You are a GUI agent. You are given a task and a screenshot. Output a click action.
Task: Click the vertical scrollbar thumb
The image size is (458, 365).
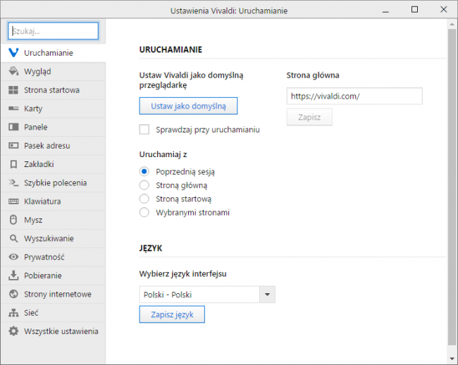pyautogui.click(x=452, y=187)
